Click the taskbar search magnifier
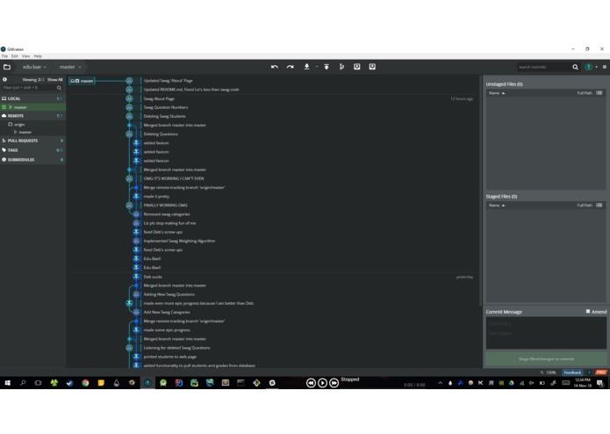This screenshot has height=434, width=610. click(x=23, y=383)
